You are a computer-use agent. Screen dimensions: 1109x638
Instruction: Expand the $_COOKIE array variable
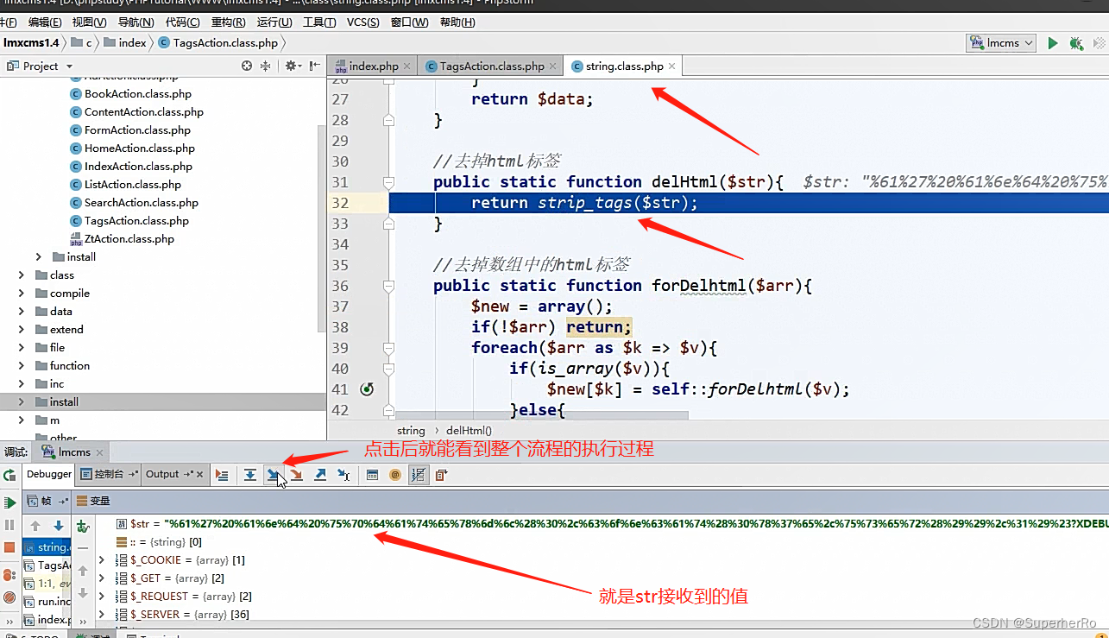pyautogui.click(x=102, y=560)
